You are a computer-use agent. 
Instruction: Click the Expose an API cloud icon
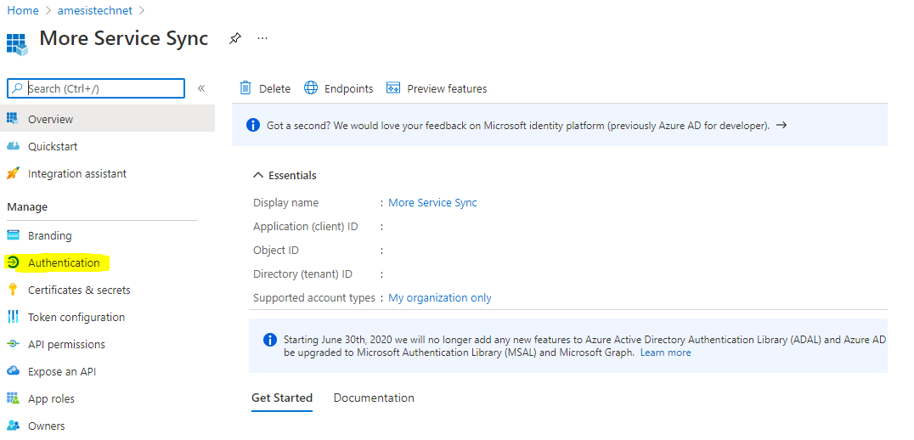tap(13, 370)
